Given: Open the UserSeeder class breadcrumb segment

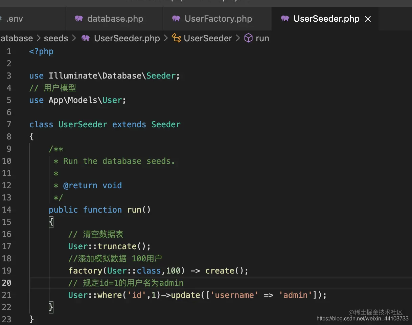Looking at the screenshot, I should tap(208, 38).
